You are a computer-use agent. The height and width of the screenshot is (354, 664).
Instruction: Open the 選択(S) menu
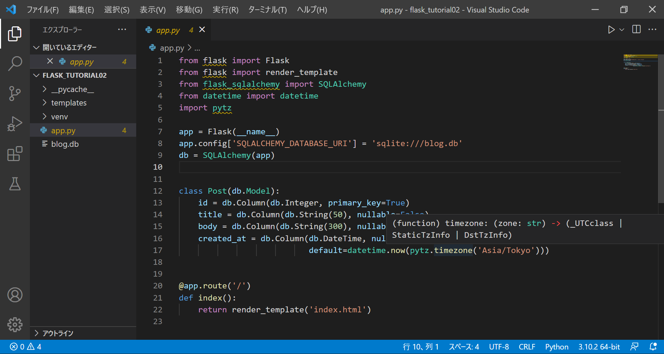117,10
